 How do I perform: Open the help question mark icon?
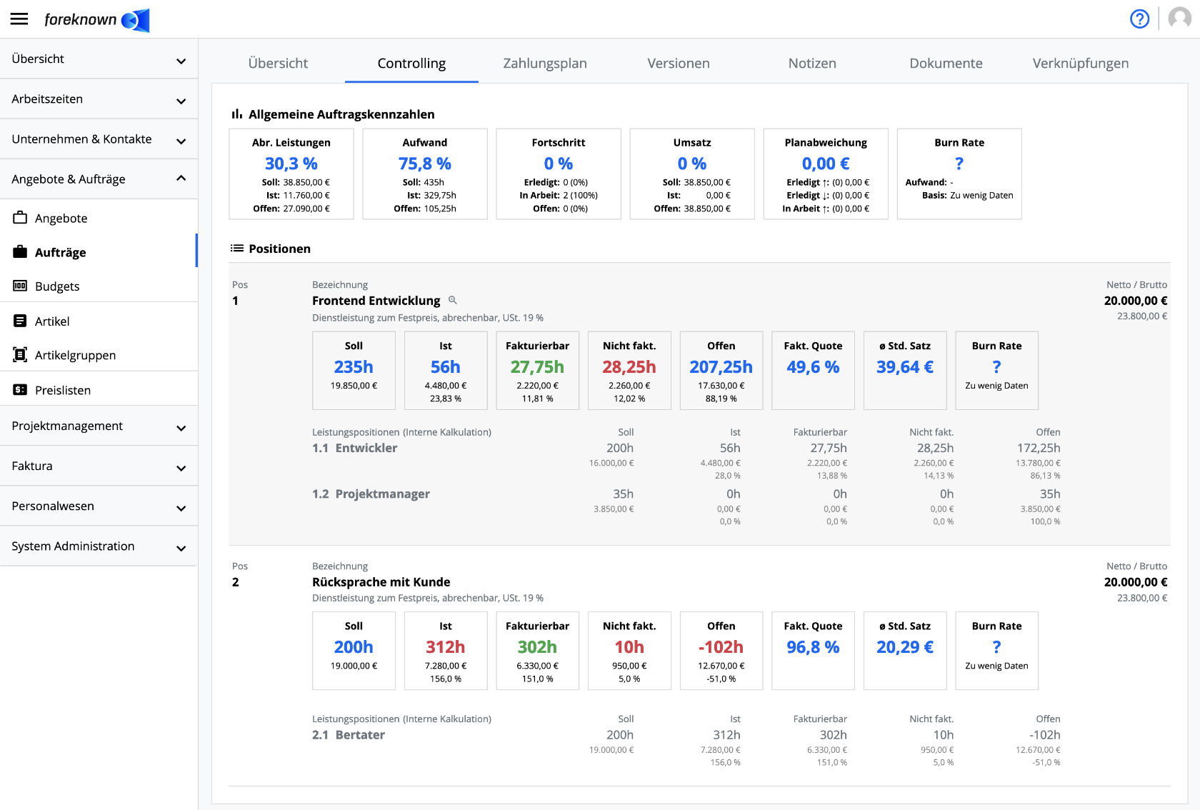(x=1139, y=19)
